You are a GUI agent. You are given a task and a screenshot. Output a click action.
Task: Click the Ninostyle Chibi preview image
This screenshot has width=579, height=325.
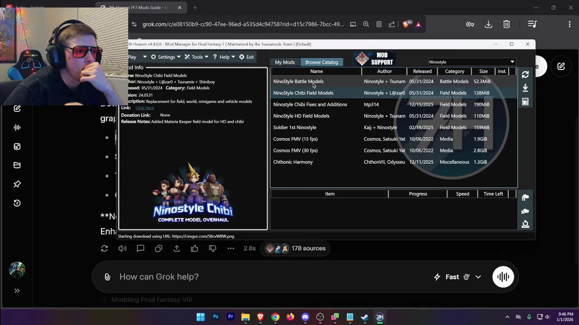[193, 193]
